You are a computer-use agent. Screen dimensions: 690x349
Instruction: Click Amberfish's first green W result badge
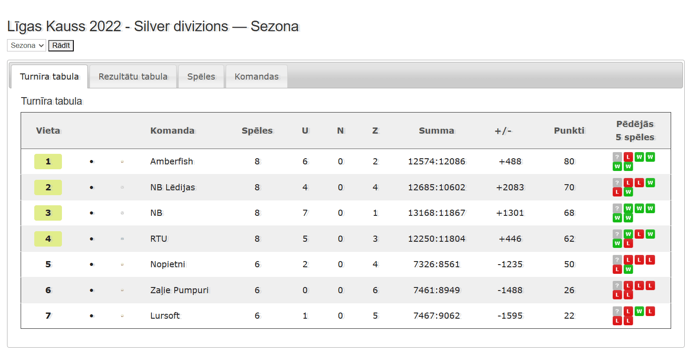coord(639,157)
